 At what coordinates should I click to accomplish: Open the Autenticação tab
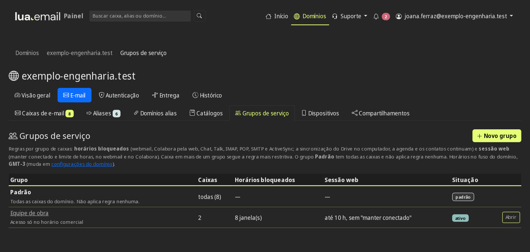[119, 95]
